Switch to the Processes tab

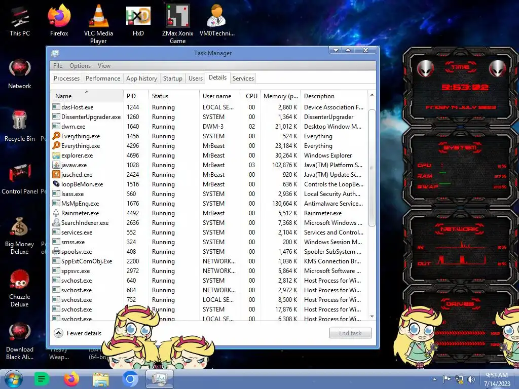[x=66, y=79]
